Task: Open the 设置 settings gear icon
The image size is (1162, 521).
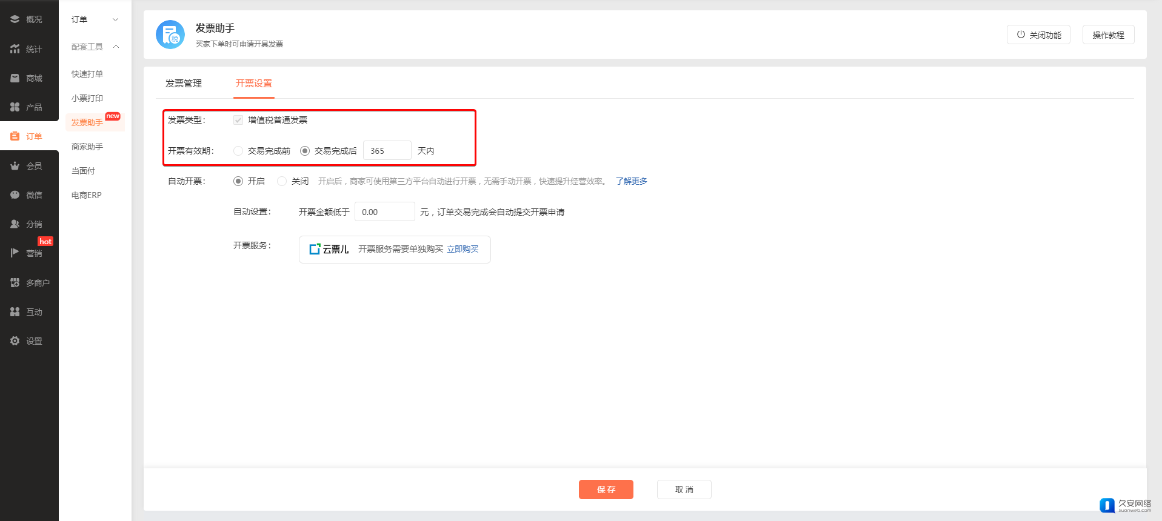Action: click(x=15, y=341)
